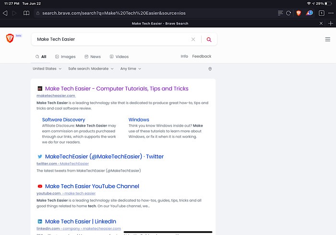The width and height of the screenshot is (336, 235).
Task: Click "The latest tweets from MakeTechEasier" snippet
Action: tap(89, 171)
